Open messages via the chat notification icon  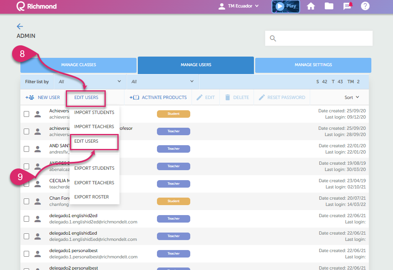[x=347, y=7]
